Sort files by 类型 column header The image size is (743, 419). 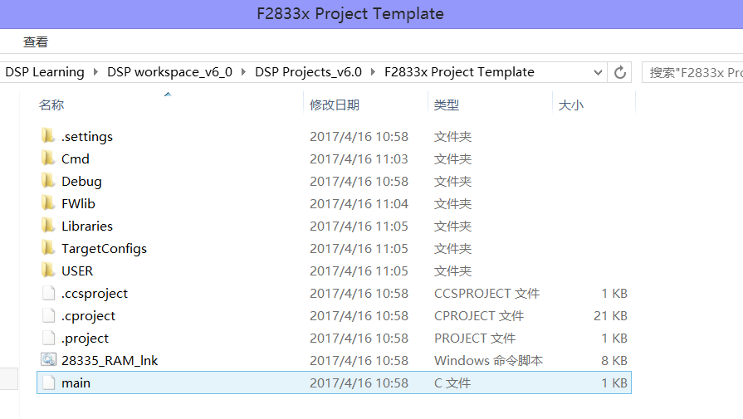click(447, 105)
